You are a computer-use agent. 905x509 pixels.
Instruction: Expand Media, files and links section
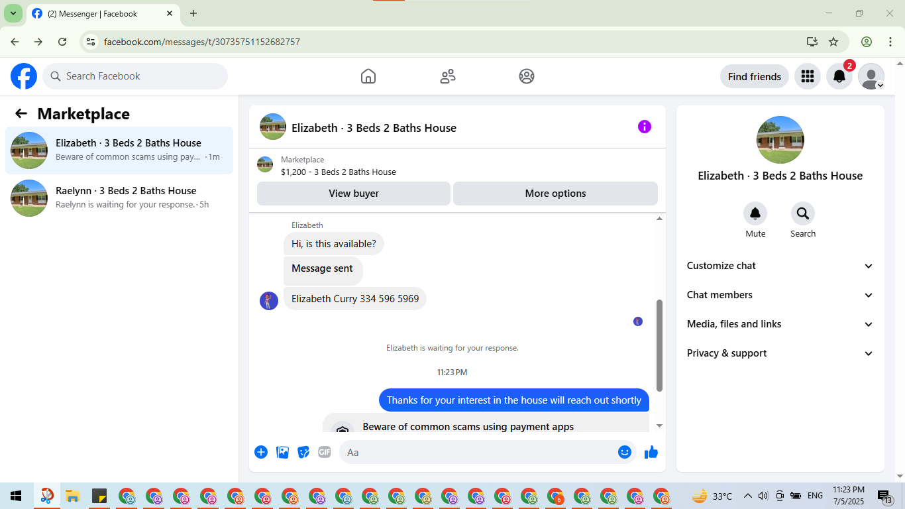780,324
